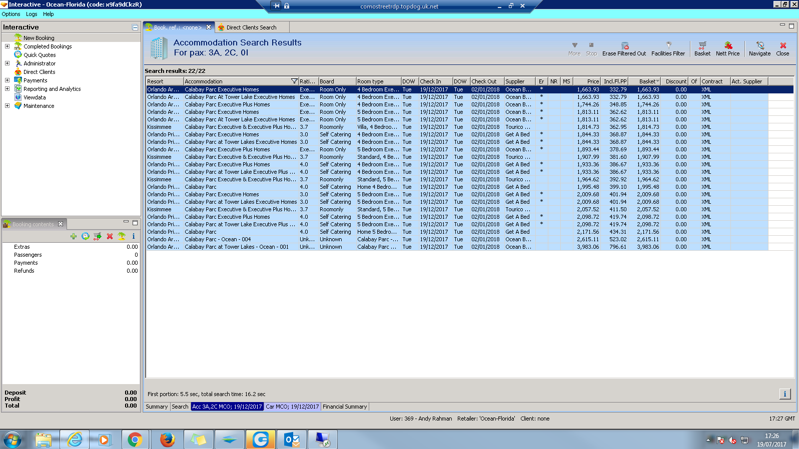The height and width of the screenshot is (449, 799).
Task: Minimize the Booking contents panel
Action: [x=126, y=222]
